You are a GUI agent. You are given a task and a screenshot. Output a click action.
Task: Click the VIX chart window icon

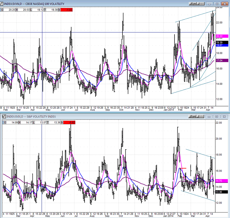[3, 116]
